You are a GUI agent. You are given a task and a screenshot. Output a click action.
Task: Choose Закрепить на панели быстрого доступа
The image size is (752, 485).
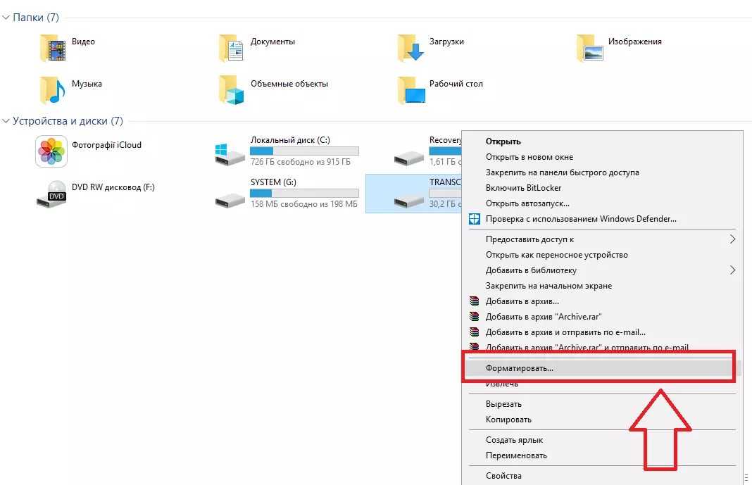point(562,172)
